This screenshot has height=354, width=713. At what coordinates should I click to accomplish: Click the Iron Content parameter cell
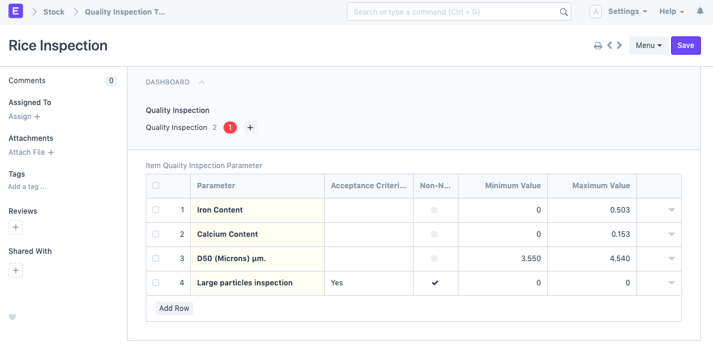click(258, 210)
